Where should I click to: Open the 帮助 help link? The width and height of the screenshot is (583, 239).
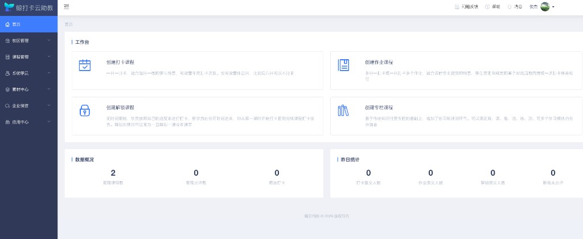[496, 7]
